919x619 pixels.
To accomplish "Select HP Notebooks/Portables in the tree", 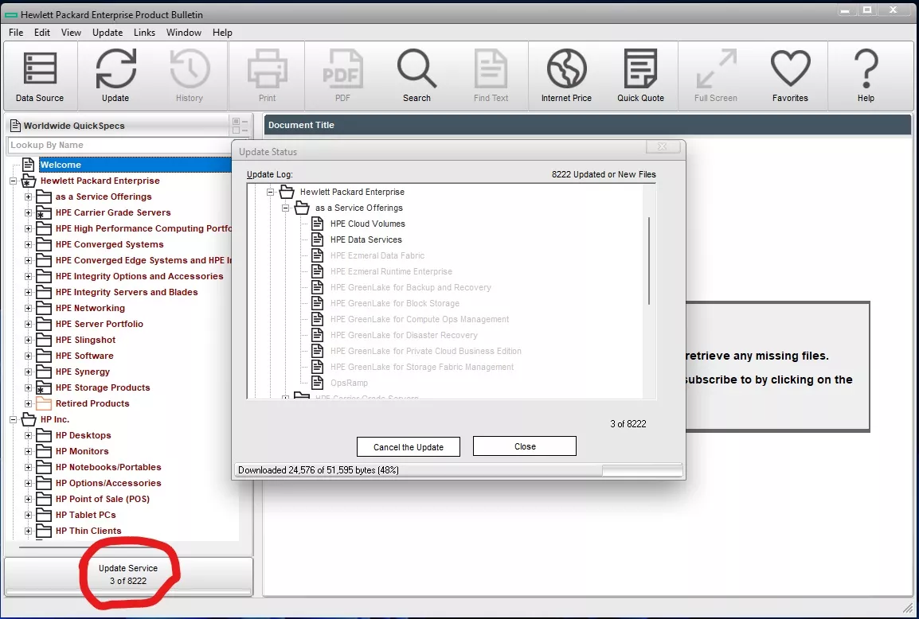I will [x=108, y=467].
